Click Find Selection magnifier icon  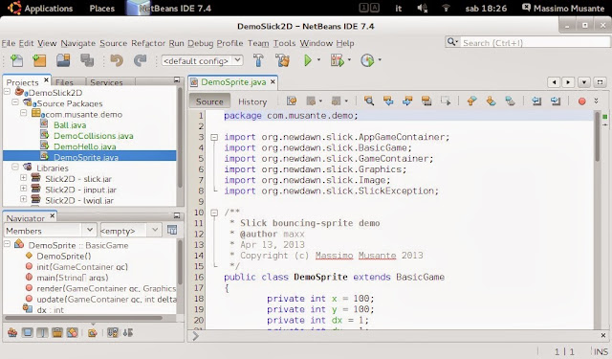tap(369, 101)
